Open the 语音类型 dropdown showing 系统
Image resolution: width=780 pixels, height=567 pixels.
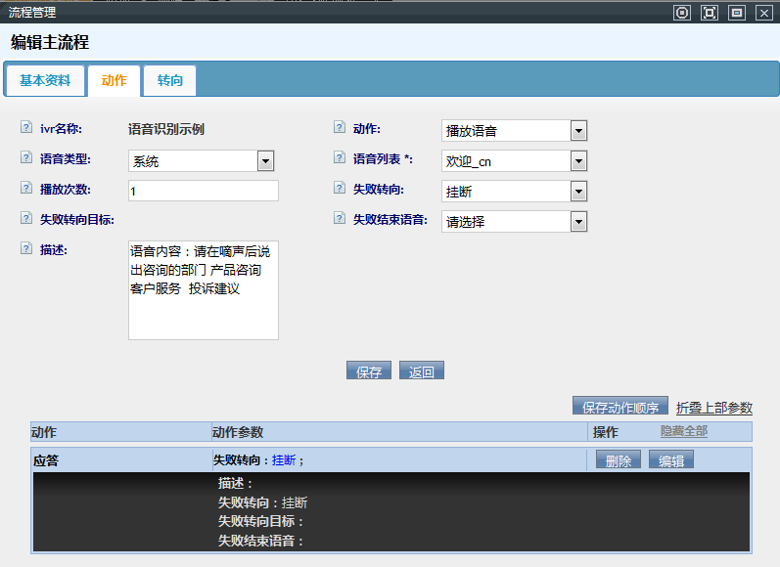pos(265,161)
